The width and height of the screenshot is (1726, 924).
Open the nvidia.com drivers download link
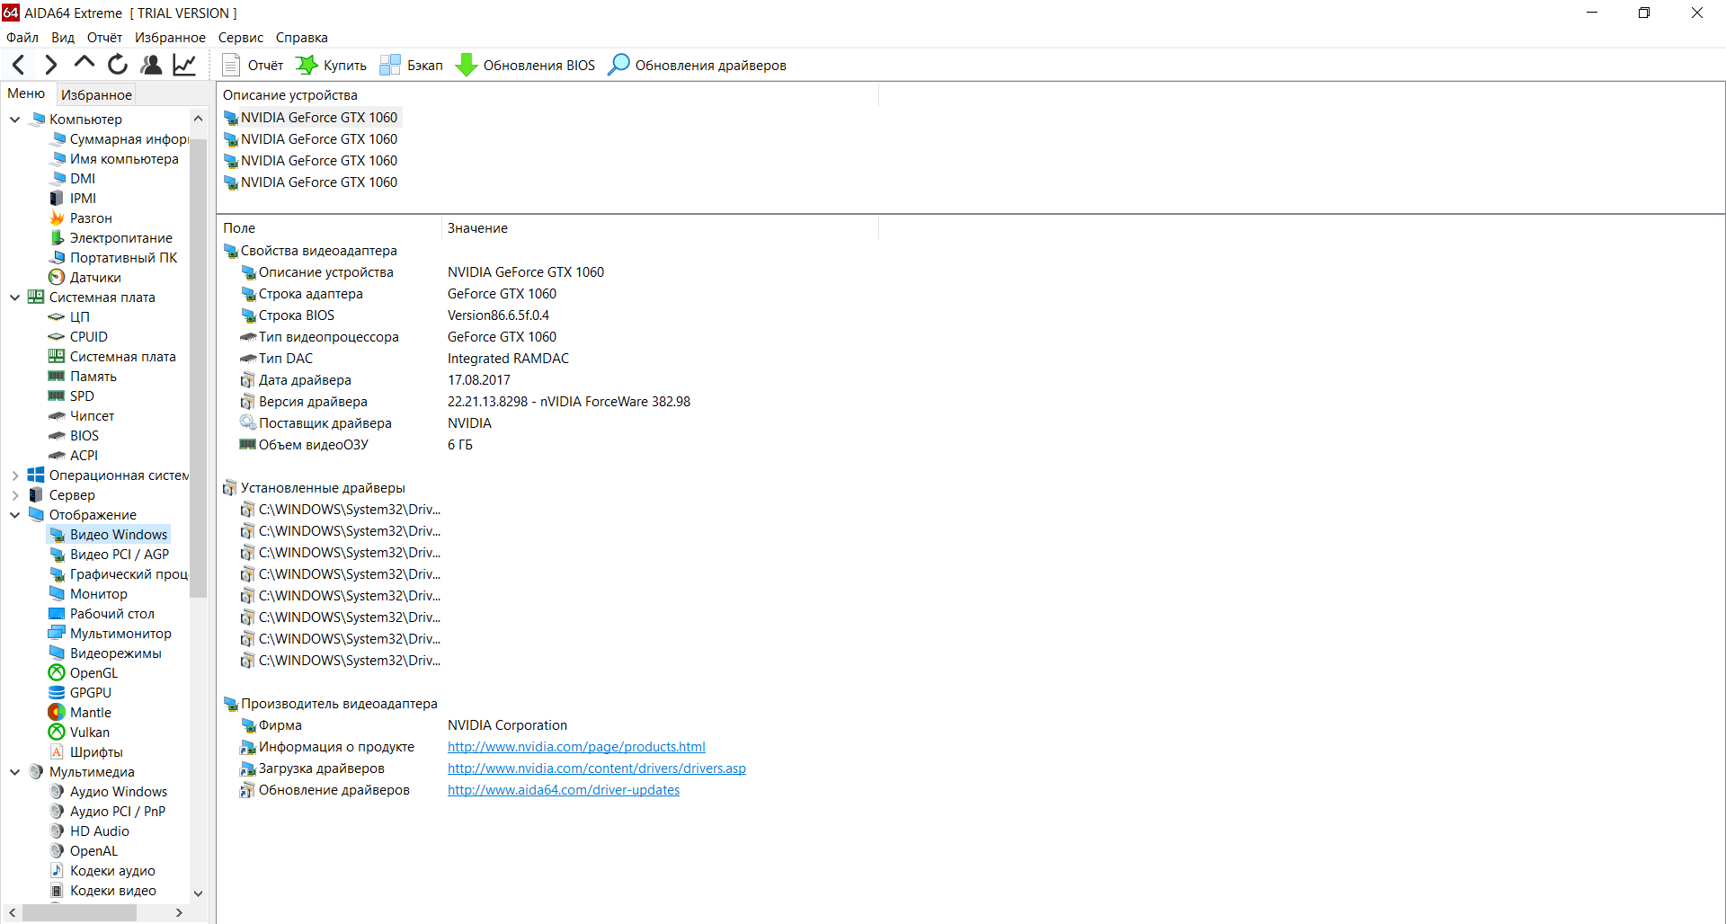pos(596,769)
